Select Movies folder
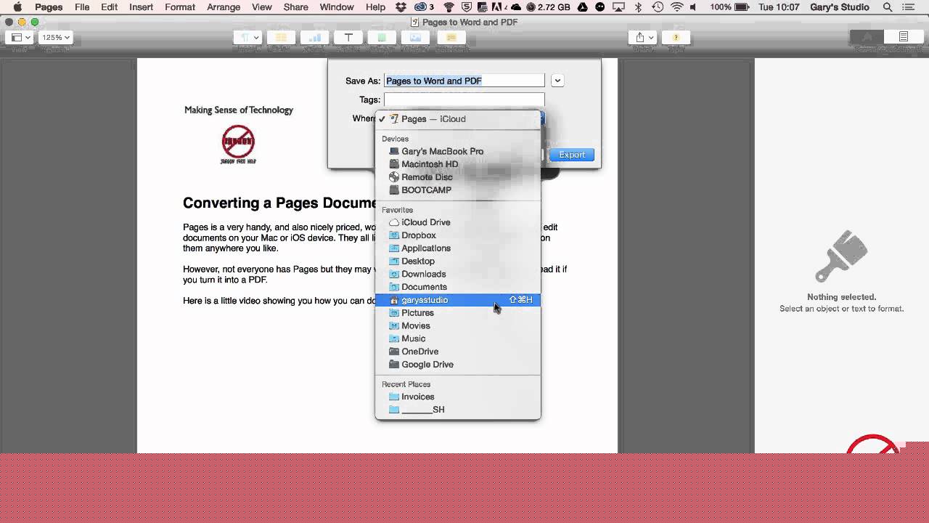Viewport: 929px width, 523px height. click(458, 326)
